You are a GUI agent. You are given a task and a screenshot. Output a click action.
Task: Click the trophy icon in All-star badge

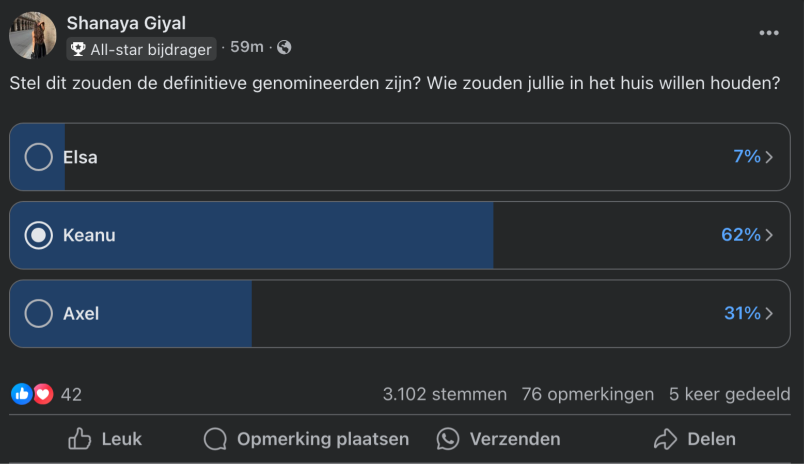(78, 50)
